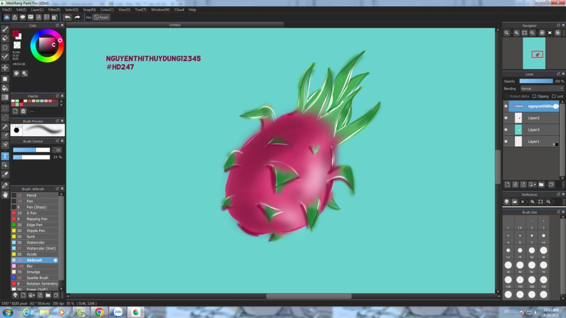Select the Gradient tool
The image size is (566, 318).
tap(5, 97)
